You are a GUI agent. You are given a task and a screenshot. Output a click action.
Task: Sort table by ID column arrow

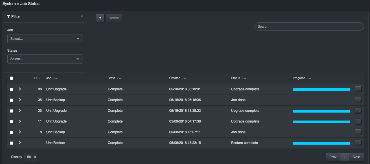(x=39, y=78)
